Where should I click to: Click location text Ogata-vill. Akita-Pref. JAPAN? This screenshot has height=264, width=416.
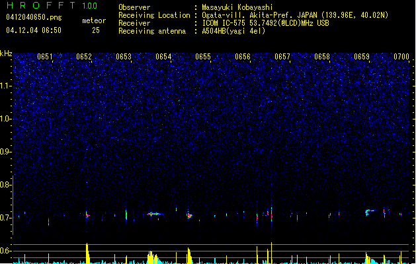tap(259, 15)
